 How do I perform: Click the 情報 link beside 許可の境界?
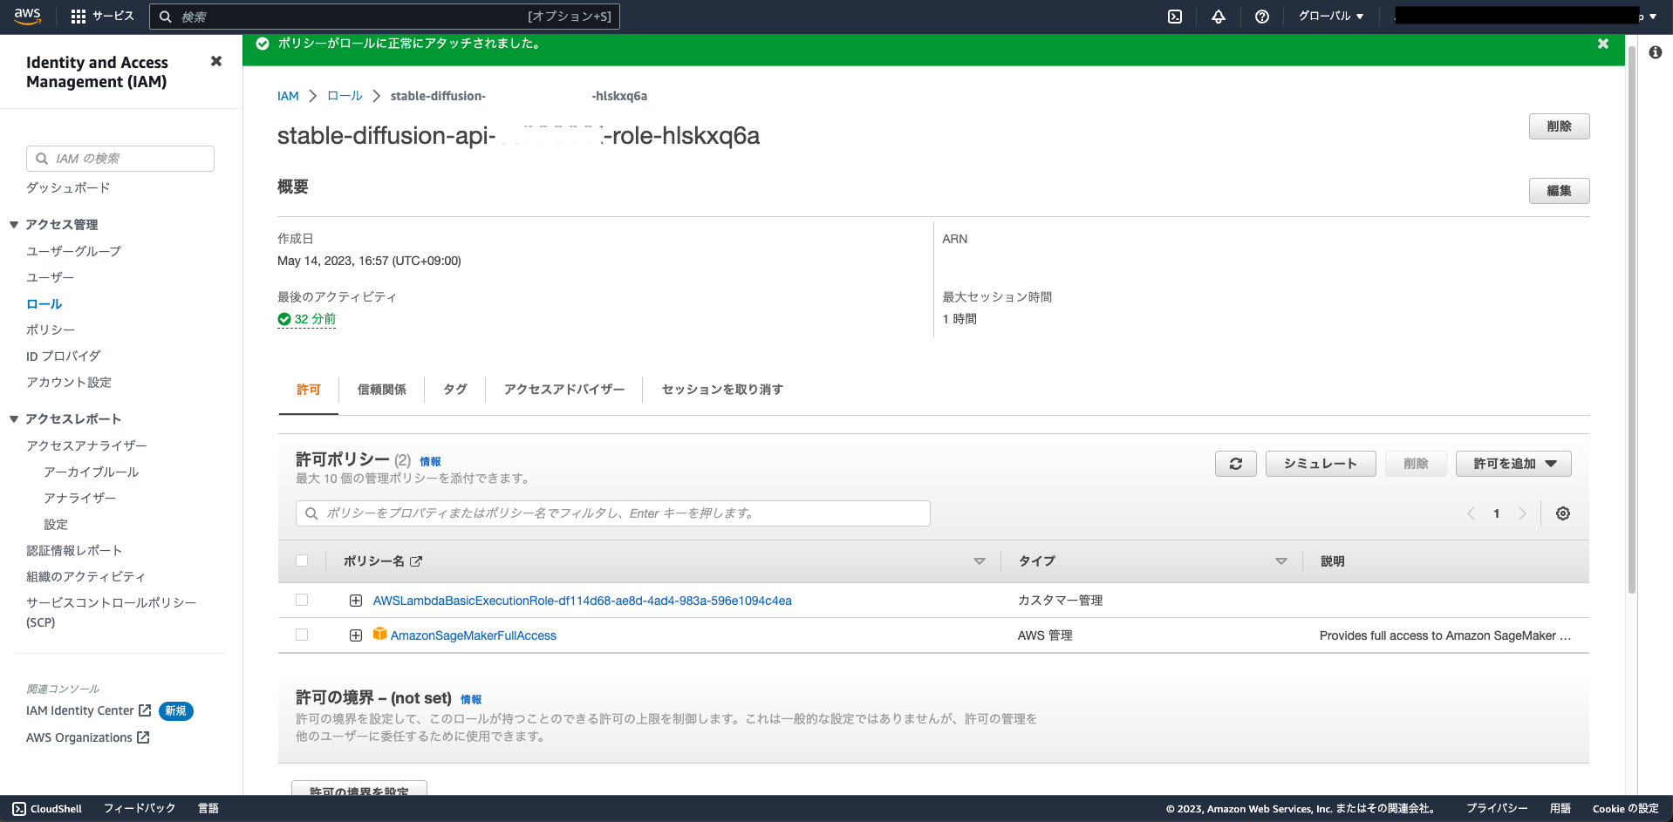pos(471,700)
